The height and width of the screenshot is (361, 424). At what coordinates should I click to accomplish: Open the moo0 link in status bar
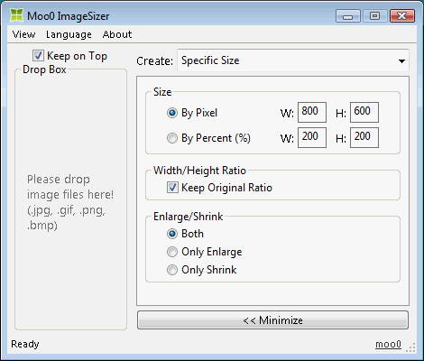click(x=388, y=344)
